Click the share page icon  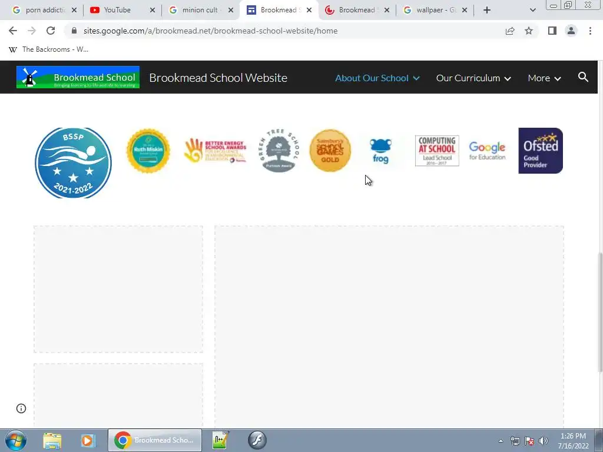[510, 31]
